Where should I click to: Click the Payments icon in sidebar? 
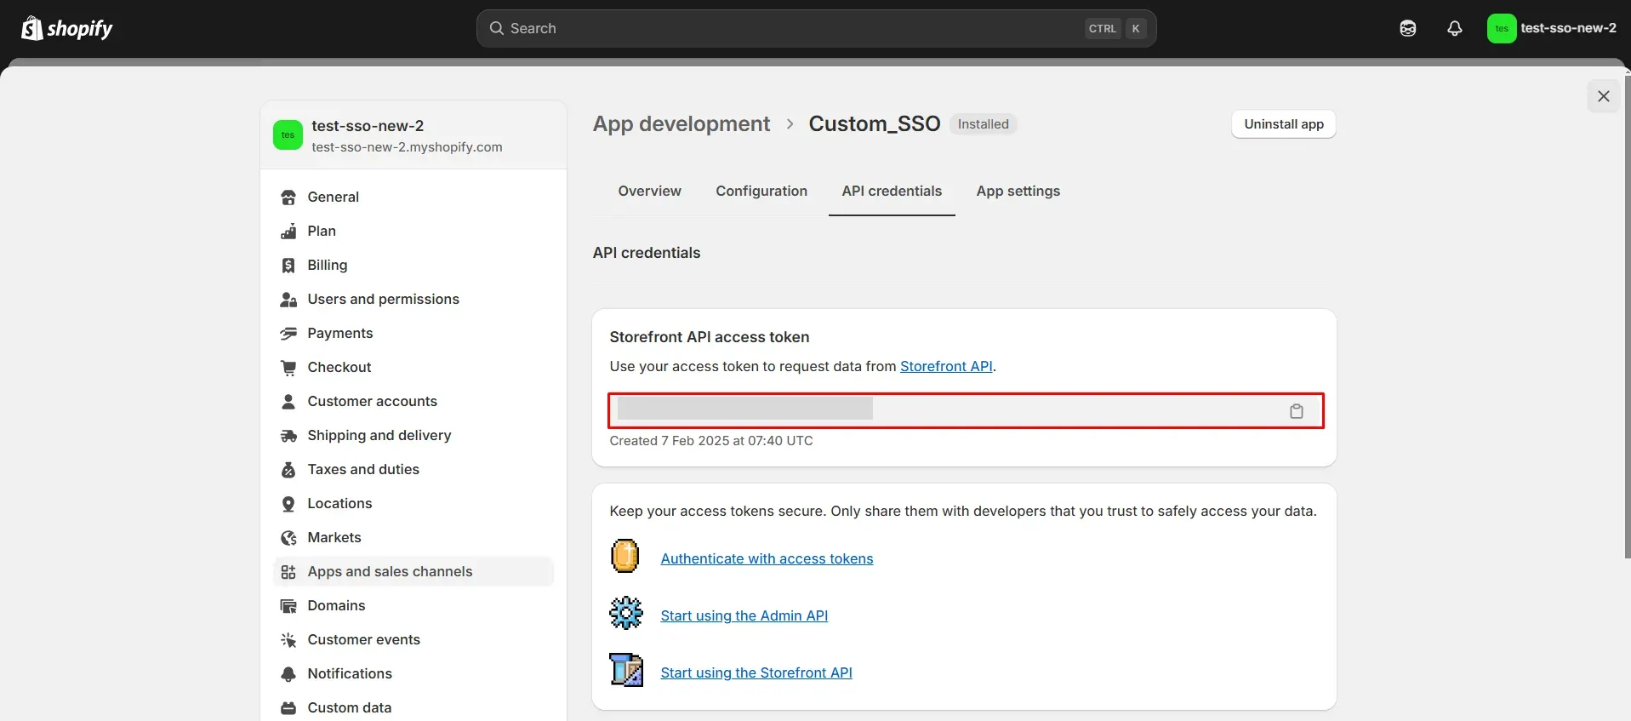pos(288,334)
